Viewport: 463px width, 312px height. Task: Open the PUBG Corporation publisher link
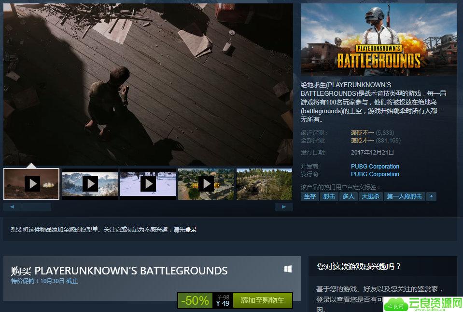(375, 174)
